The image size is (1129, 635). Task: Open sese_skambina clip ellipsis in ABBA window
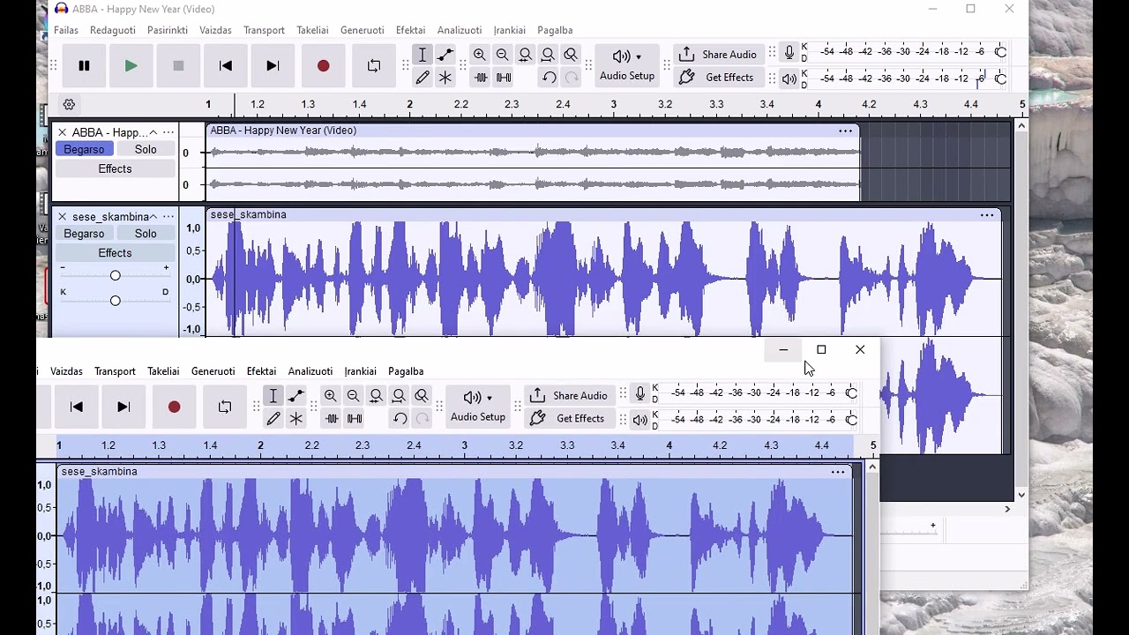[987, 215]
